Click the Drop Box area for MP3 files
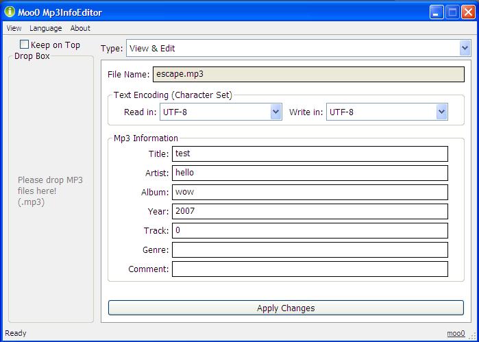The image size is (479, 342). pyautogui.click(x=51, y=189)
